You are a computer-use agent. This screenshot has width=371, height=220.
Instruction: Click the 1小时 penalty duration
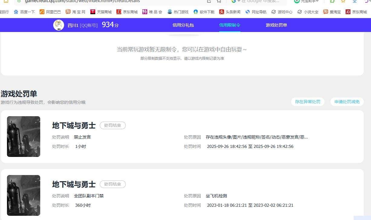[81, 146]
